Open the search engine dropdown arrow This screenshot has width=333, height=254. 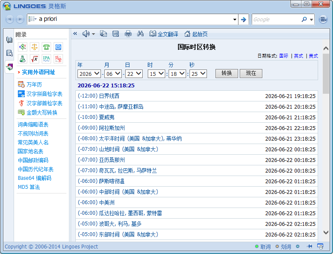[x=311, y=20]
